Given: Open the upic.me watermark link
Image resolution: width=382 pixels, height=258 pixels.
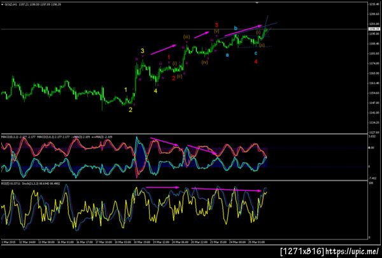Looking at the screenshot, I should pyautogui.click(x=352, y=251).
